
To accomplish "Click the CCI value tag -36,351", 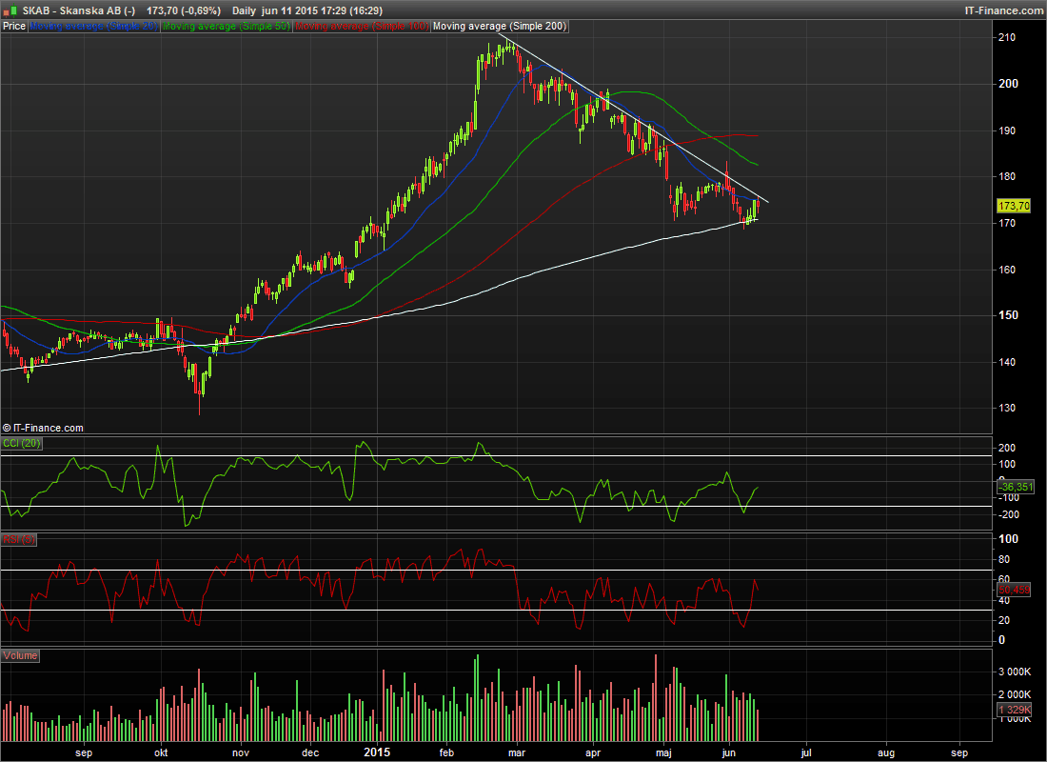I will pyautogui.click(x=1014, y=488).
